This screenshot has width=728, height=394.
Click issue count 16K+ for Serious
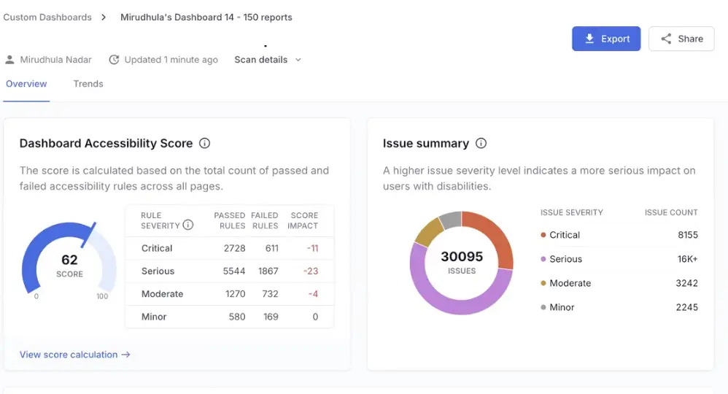click(687, 259)
